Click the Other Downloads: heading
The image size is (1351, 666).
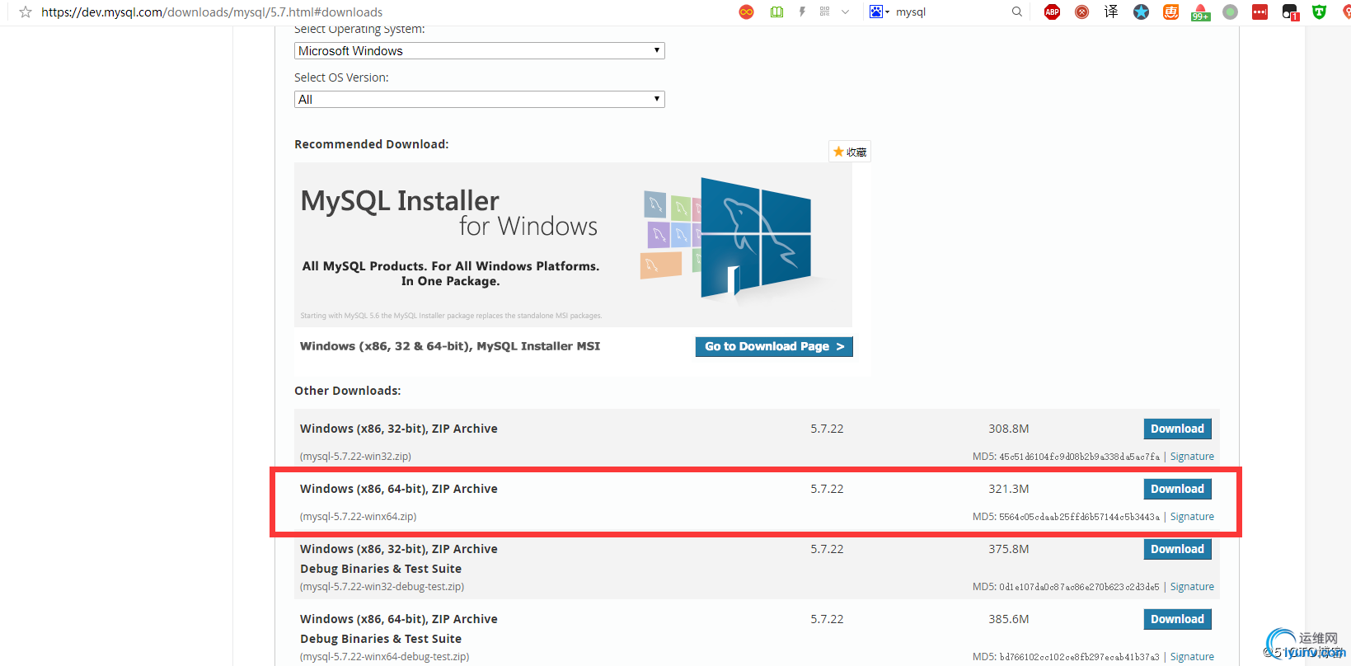(x=348, y=391)
